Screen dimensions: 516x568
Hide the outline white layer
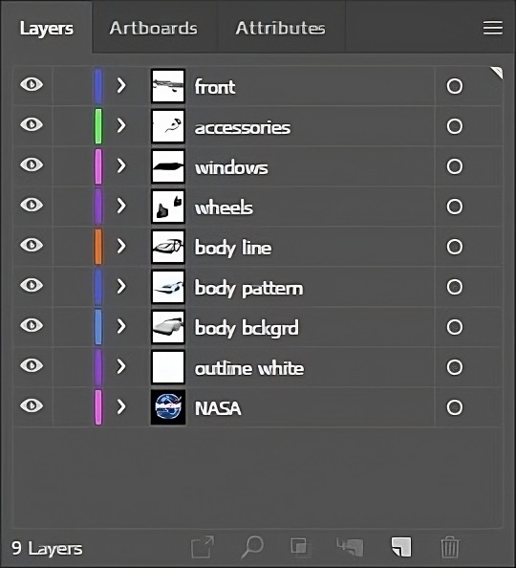click(x=32, y=365)
